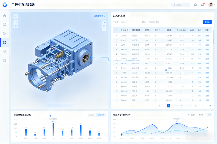The image size is (217, 144).
Task: Toggle select-all checkbox in EBOM table header
Action: (116, 30)
